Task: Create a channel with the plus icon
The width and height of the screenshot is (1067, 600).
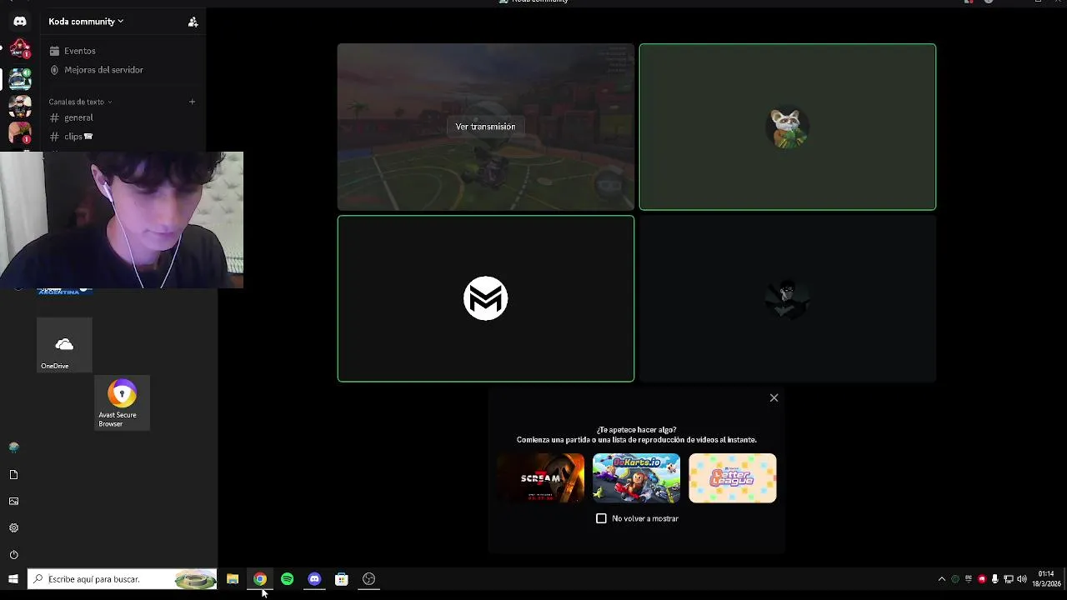Action: pyautogui.click(x=192, y=102)
